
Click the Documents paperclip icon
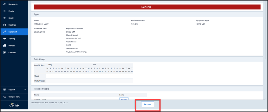[x=5, y=4]
